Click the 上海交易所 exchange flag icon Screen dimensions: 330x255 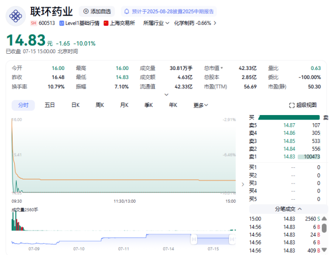(106, 23)
